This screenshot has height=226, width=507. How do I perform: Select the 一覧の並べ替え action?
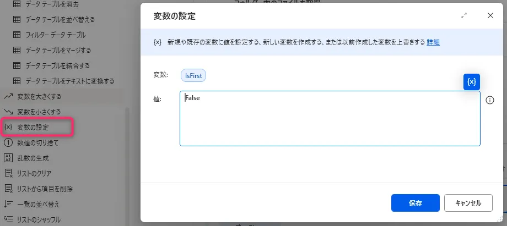pos(38,204)
